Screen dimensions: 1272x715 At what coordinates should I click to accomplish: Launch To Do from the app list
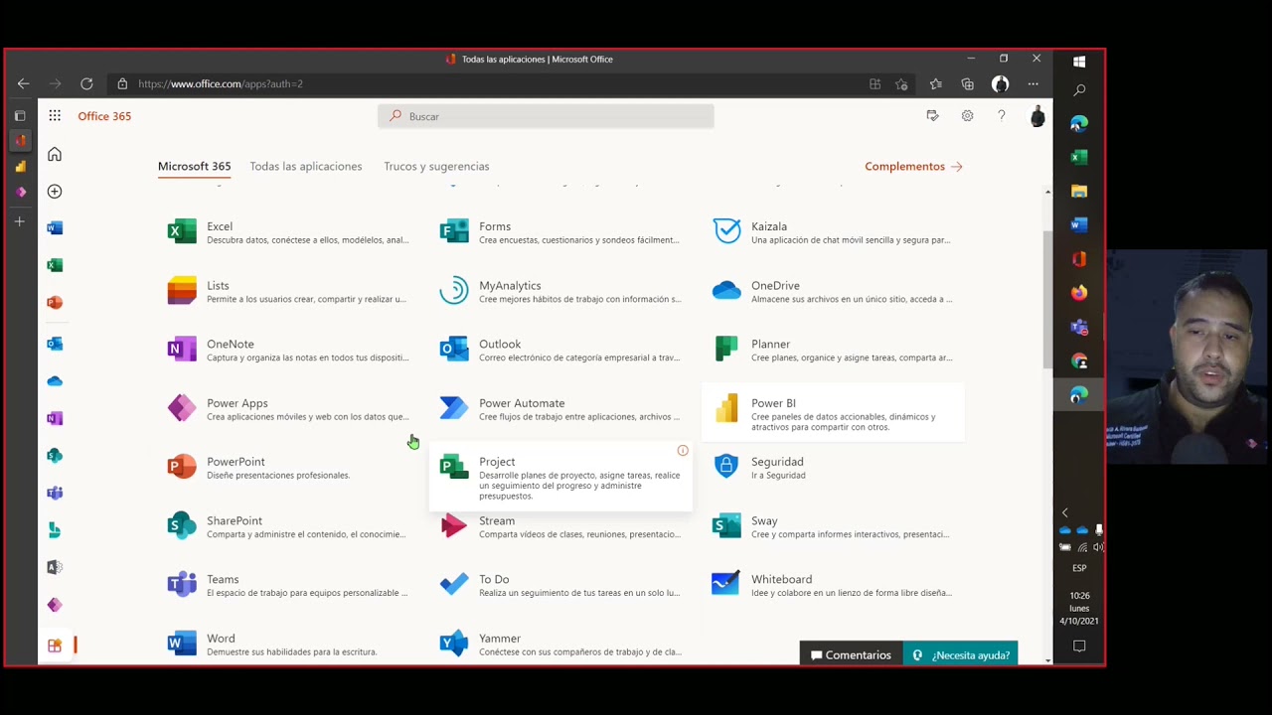coord(560,585)
